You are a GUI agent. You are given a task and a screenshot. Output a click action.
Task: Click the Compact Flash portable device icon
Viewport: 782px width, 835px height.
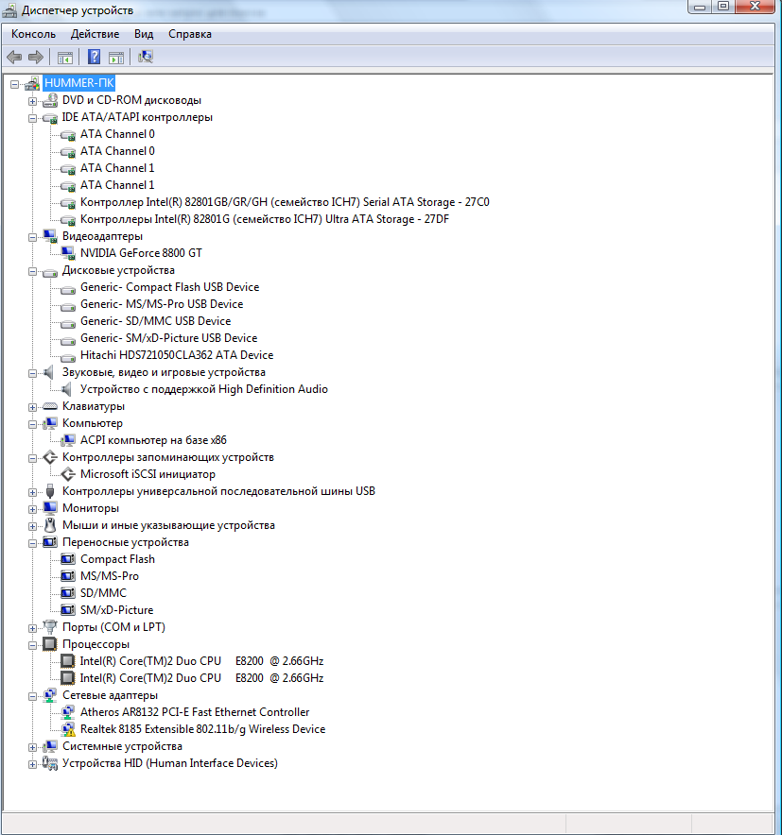click(x=68, y=559)
